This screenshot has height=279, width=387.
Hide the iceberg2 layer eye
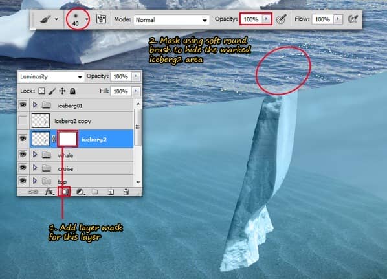pyautogui.click(x=23, y=139)
